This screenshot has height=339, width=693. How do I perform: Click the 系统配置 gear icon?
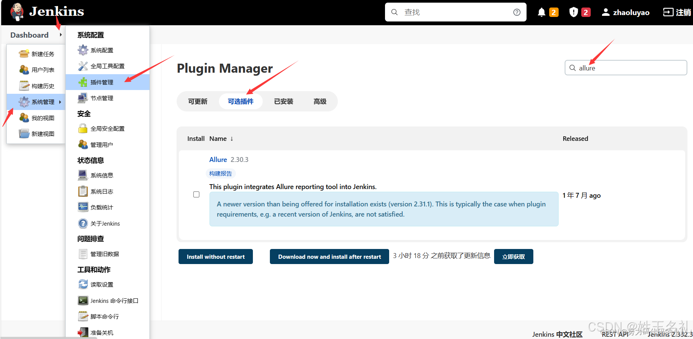pos(83,50)
